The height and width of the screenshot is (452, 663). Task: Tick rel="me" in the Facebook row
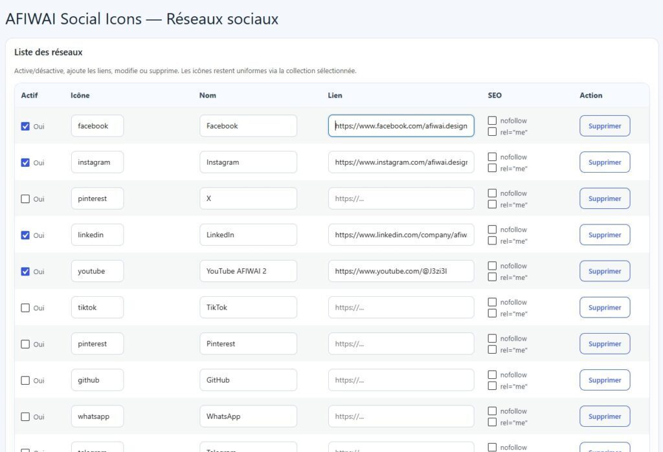pyautogui.click(x=492, y=132)
